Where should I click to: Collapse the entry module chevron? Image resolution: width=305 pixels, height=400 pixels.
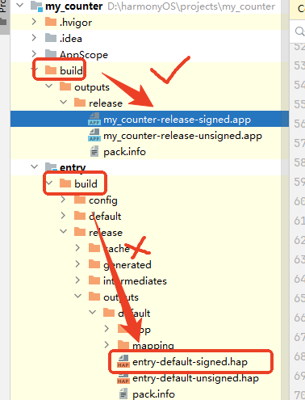(35, 166)
